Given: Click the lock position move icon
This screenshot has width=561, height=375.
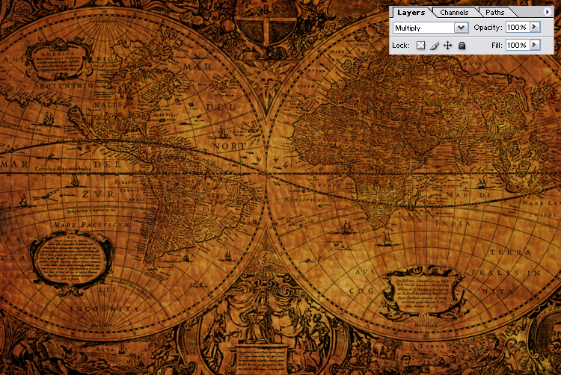Looking at the screenshot, I should point(447,46).
